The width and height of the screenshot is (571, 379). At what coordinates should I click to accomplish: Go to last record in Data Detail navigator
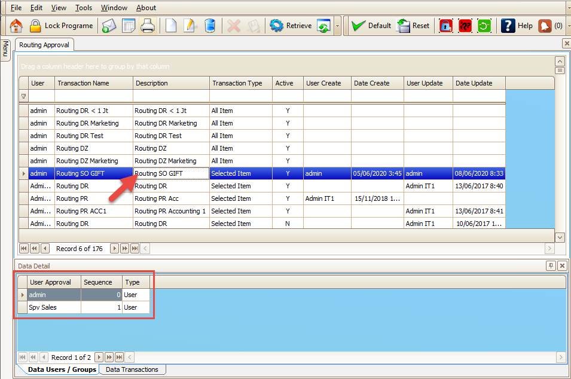pyautogui.click(x=119, y=357)
